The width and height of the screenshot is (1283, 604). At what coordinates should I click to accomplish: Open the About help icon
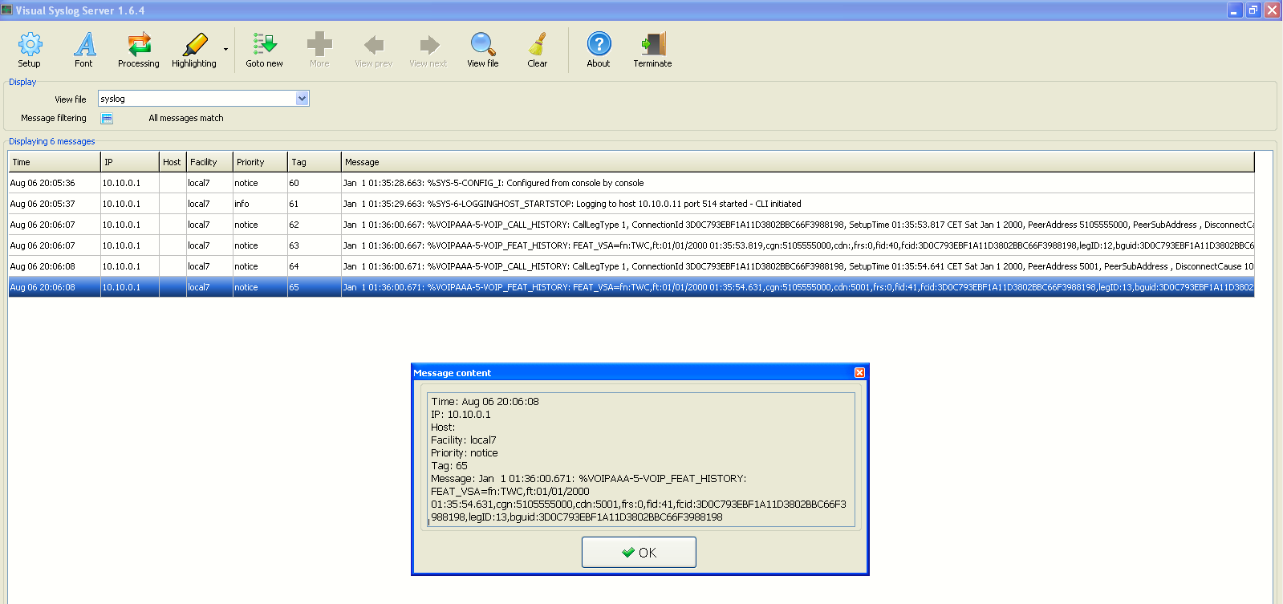point(599,51)
